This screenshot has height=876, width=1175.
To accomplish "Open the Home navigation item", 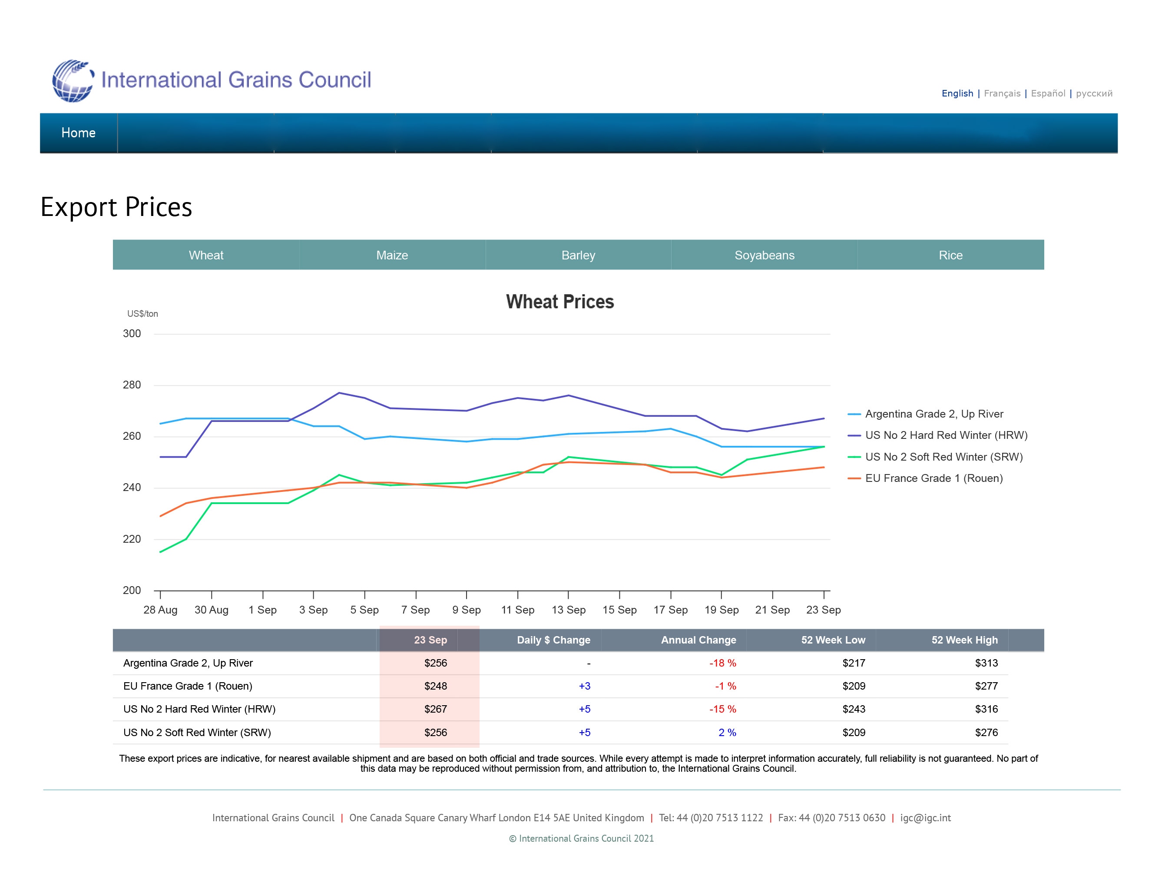I will coord(79,133).
